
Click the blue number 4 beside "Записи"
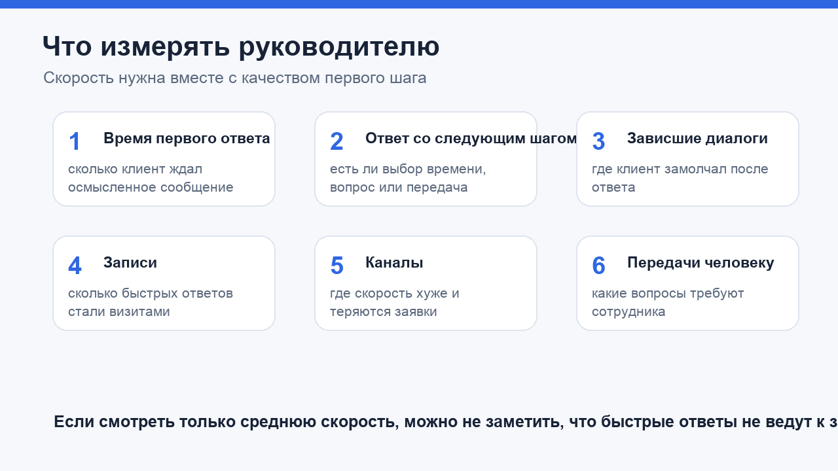point(75,266)
